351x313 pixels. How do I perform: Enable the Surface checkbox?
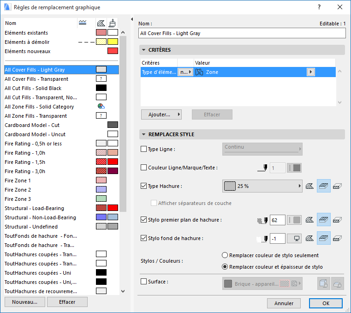(143, 282)
